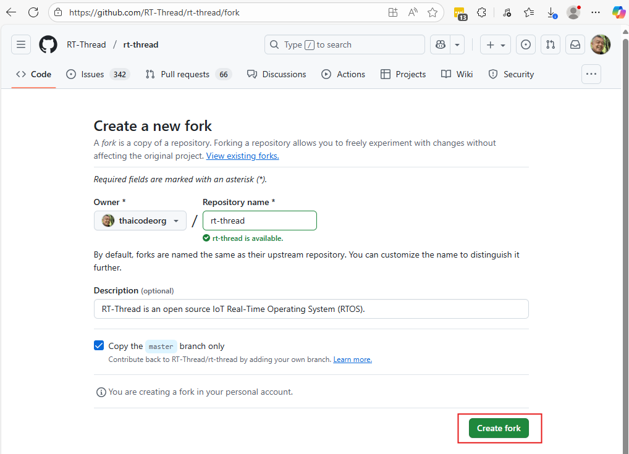Expand the thaicodeorg owner dropdown
Screen dimensions: 629x454
[140, 221]
